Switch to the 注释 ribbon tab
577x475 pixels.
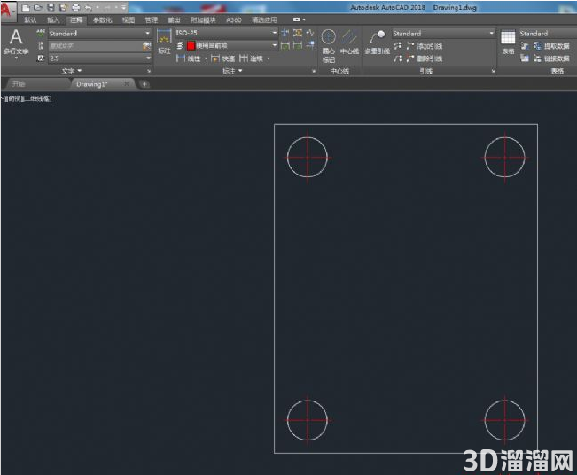click(x=76, y=19)
